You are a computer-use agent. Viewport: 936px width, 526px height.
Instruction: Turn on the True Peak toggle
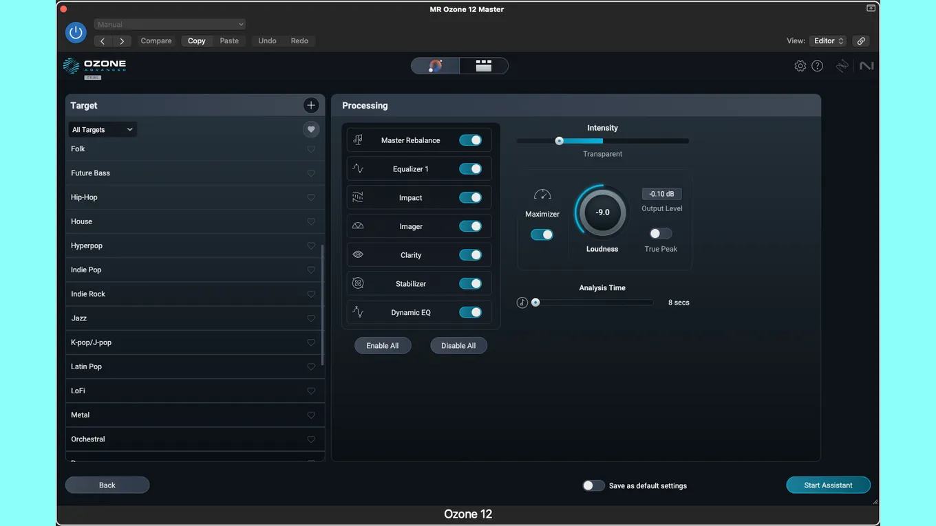point(660,234)
